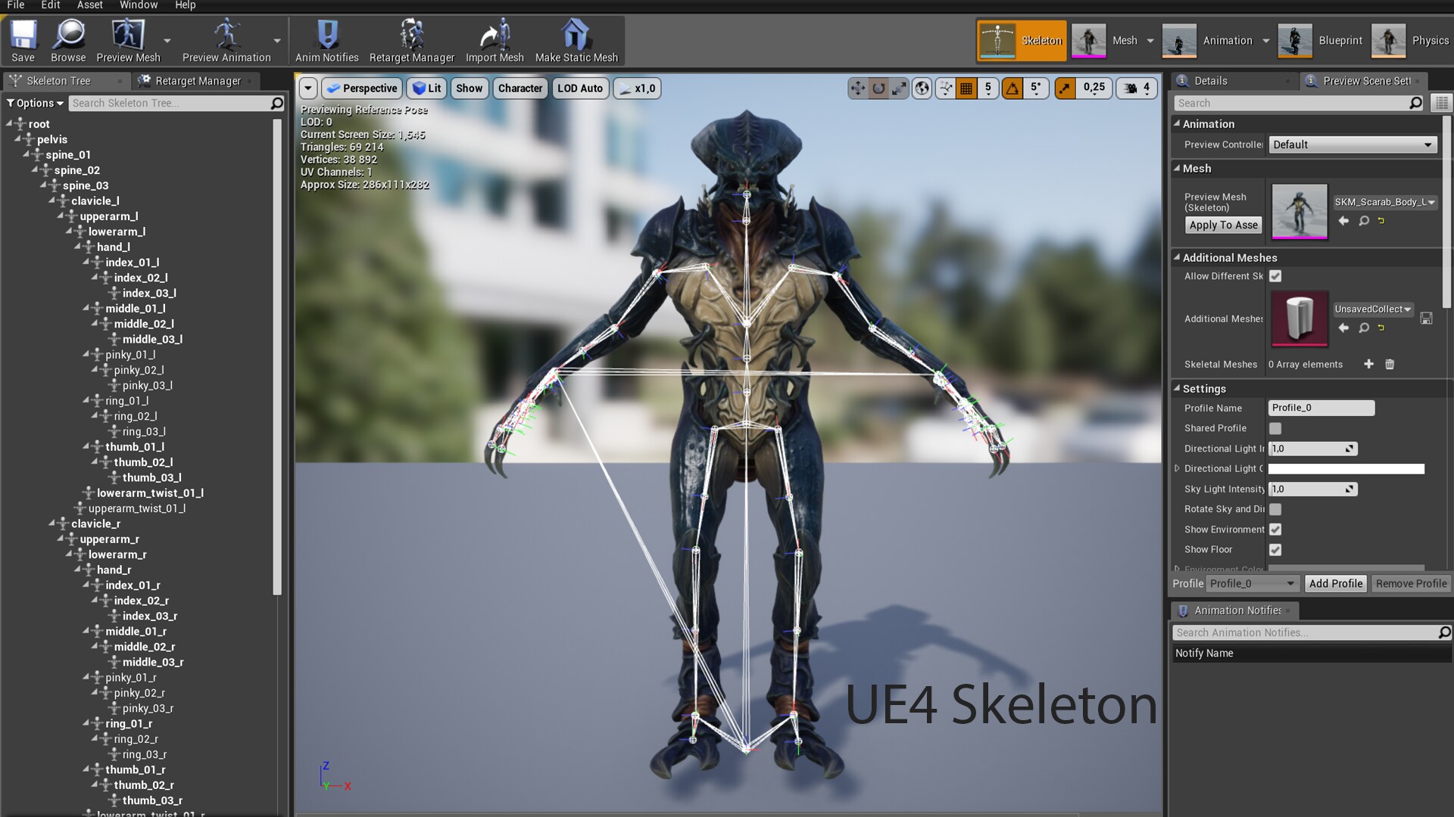
Task: Collapse the Animation section in Preview Scene
Action: click(x=1177, y=123)
